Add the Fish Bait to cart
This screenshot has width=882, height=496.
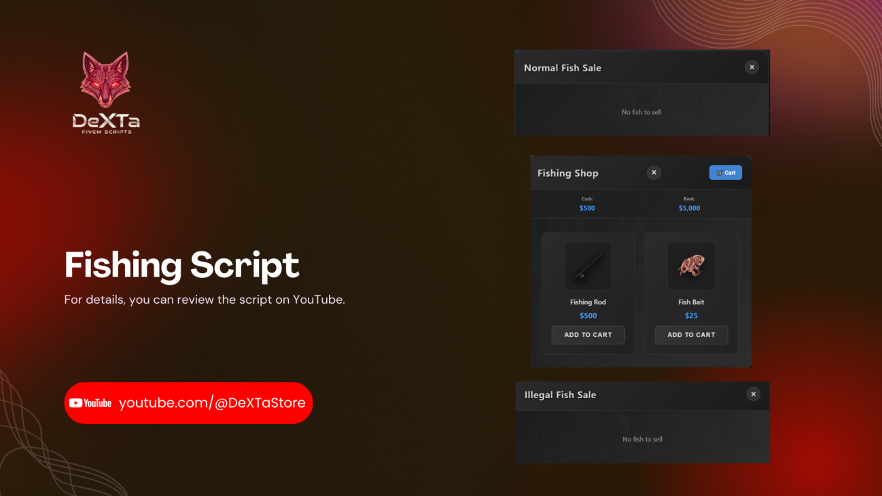(691, 335)
